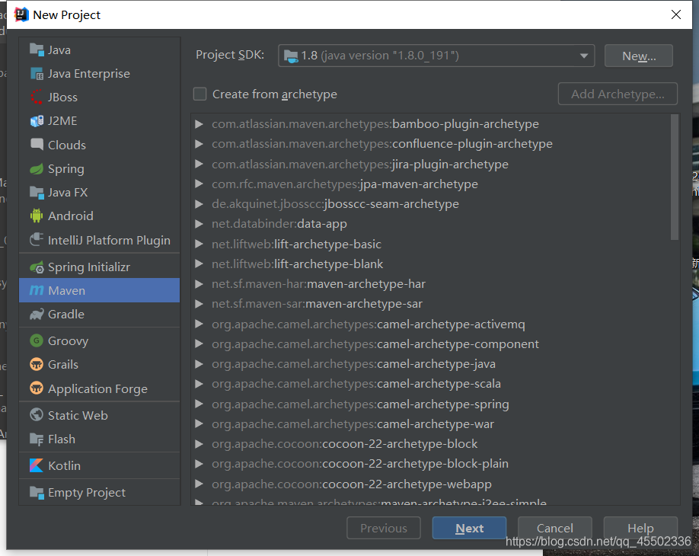Image resolution: width=699 pixels, height=556 pixels.
Task: Click the Add Archetype... button
Action: 618,94
